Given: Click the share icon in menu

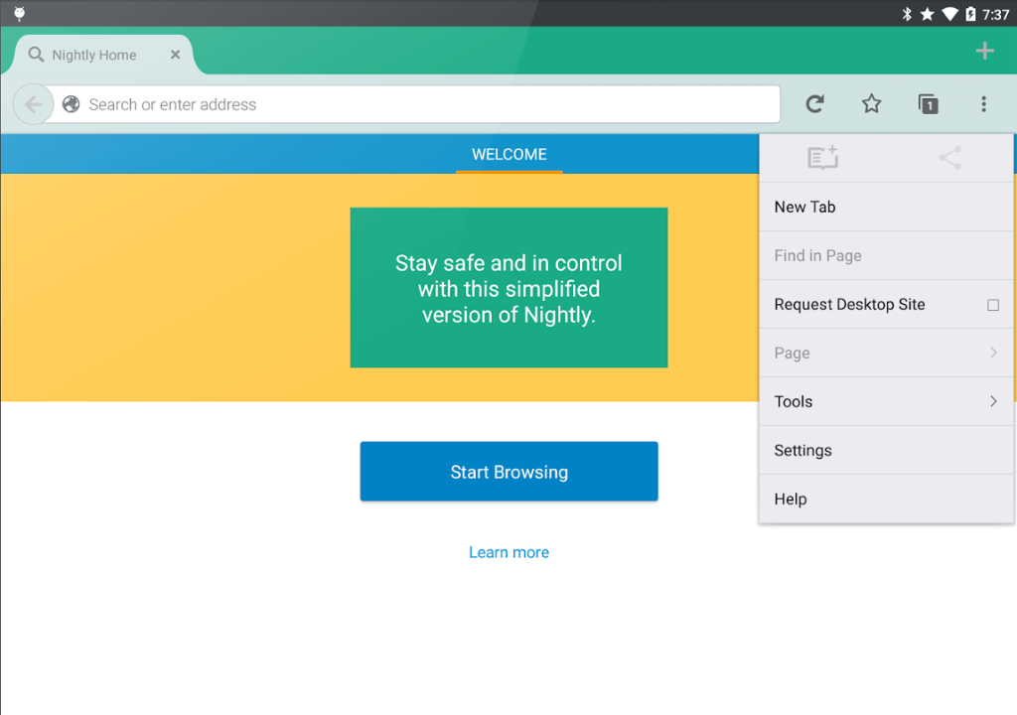Looking at the screenshot, I should tap(949, 157).
